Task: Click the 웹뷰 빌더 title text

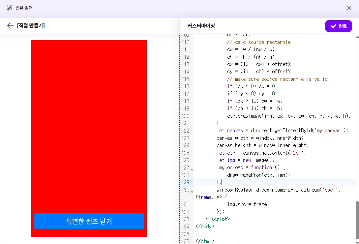Action: tap(24, 8)
